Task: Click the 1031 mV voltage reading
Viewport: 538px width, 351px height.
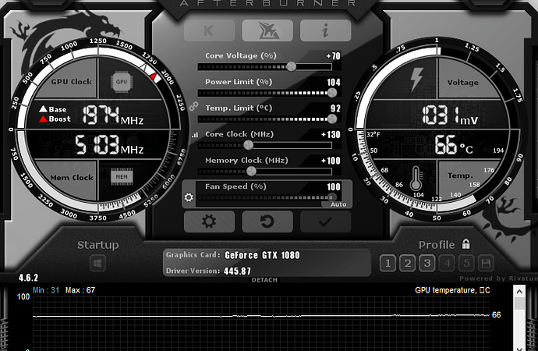Action: [x=450, y=115]
